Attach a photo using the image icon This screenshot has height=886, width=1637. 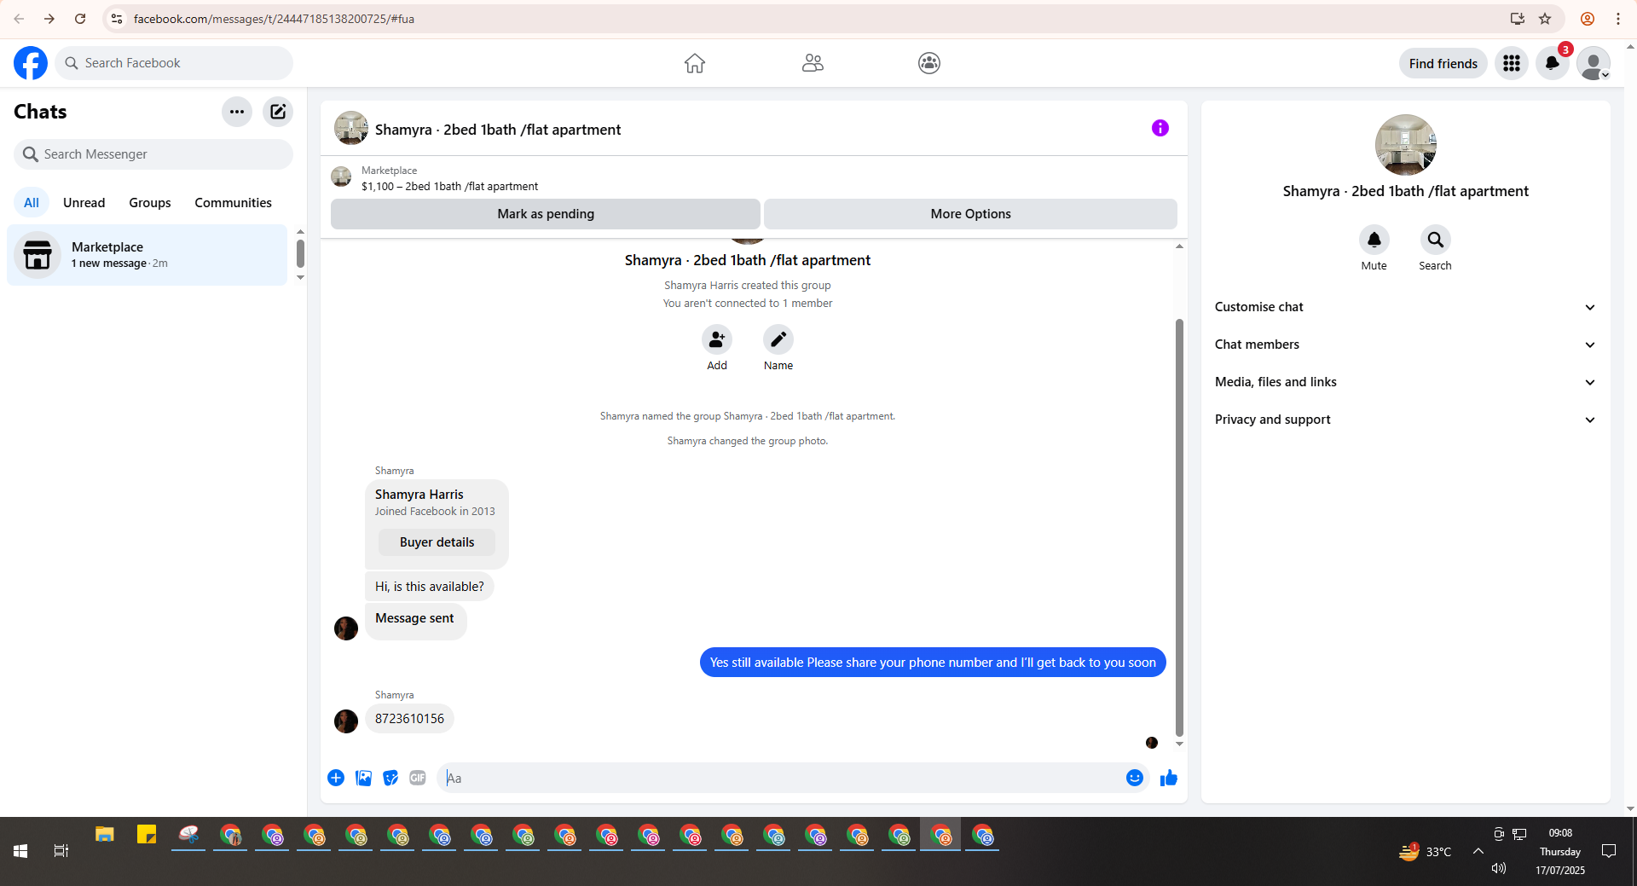coord(363,778)
